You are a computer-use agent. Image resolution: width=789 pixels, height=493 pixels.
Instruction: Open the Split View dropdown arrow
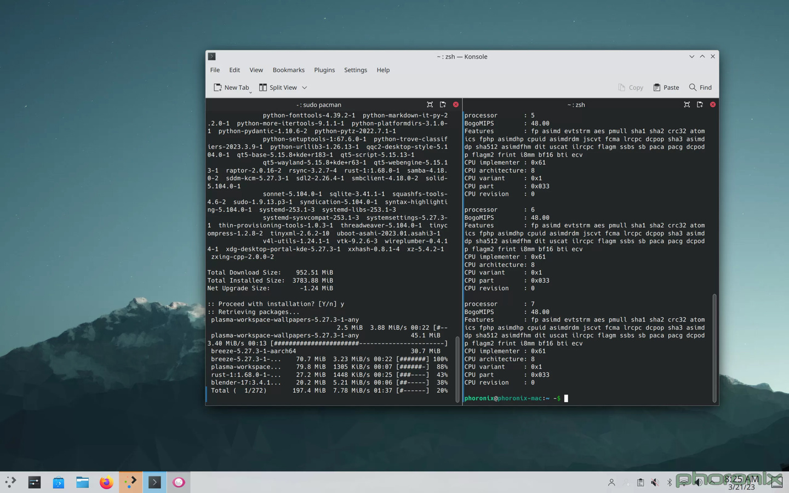click(305, 87)
